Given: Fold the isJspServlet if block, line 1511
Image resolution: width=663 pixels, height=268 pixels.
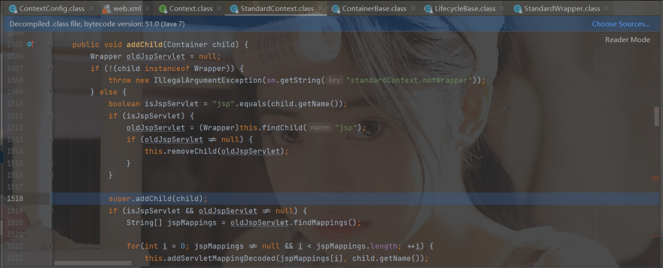Looking at the screenshot, I should coord(51,116).
